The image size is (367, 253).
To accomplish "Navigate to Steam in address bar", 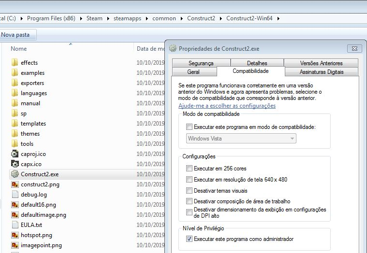I will pyautogui.click(x=95, y=18).
